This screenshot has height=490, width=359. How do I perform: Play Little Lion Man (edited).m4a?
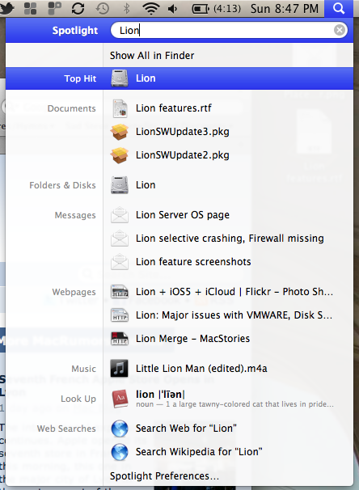pyautogui.click(x=201, y=369)
